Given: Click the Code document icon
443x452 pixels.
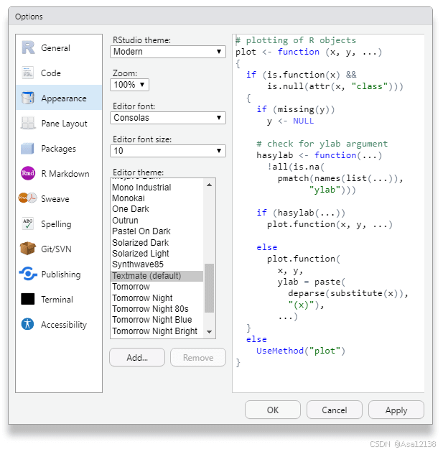Looking at the screenshot, I should (x=28, y=73).
